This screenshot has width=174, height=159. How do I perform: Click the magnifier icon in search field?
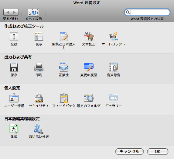[x=128, y=12]
